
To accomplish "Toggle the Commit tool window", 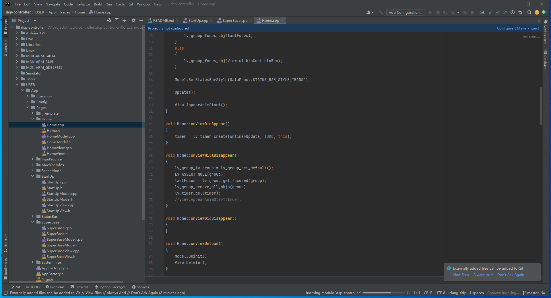I will [x=5, y=48].
